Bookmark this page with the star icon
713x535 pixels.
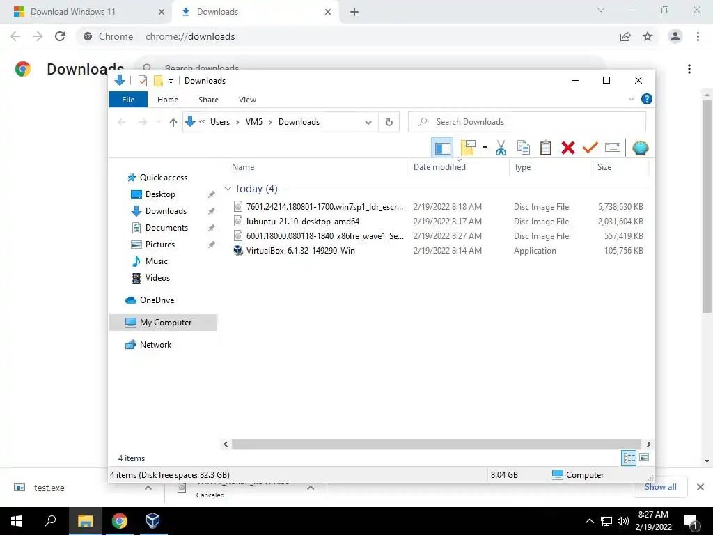(x=648, y=36)
